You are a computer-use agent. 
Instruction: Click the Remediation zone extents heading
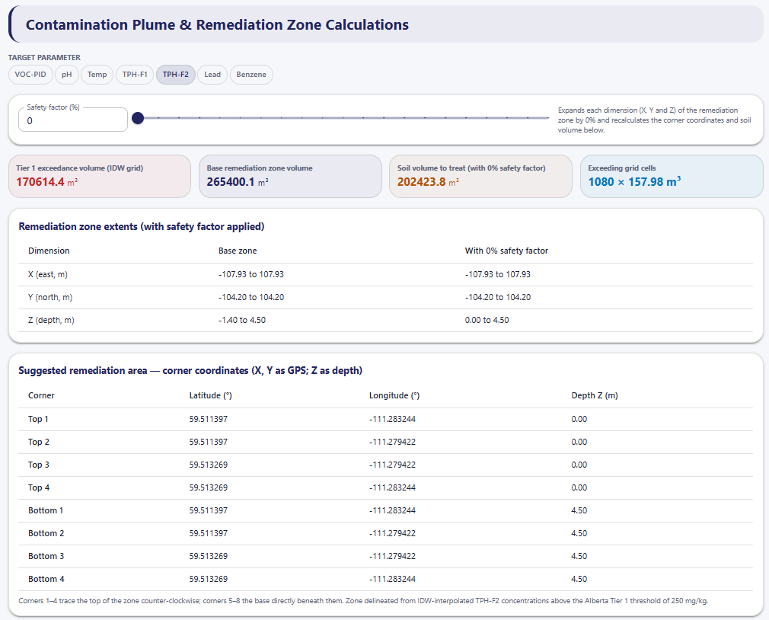coord(142,227)
